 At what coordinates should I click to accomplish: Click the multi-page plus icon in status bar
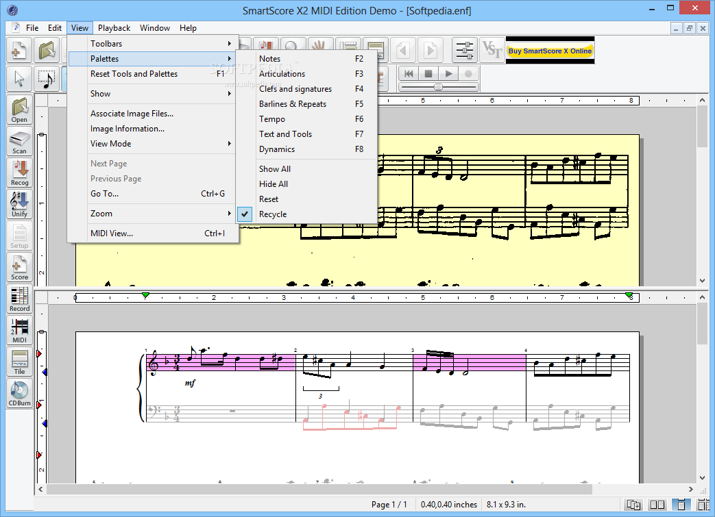[x=633, y=504]
